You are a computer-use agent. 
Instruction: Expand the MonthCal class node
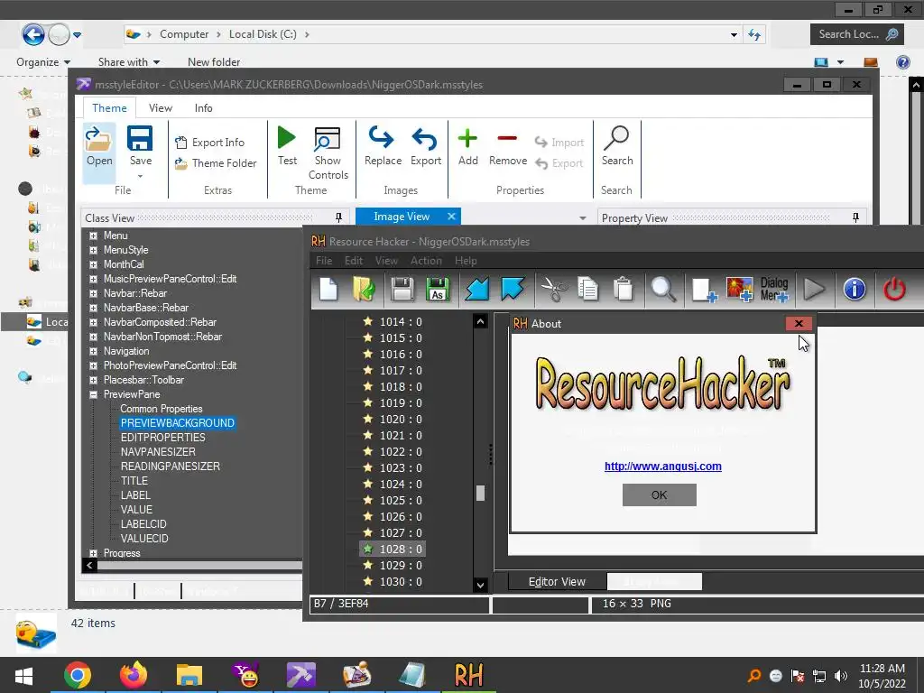[x=93, y=264]
